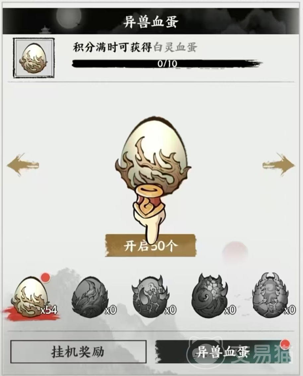Switch to the 挂机奖励 tab

click(x=78, y=352)
